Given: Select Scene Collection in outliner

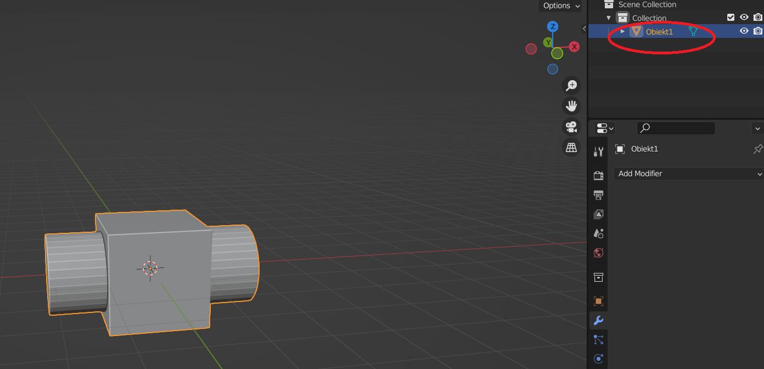Looking at the screenshot, I should [x=676, y=4].
